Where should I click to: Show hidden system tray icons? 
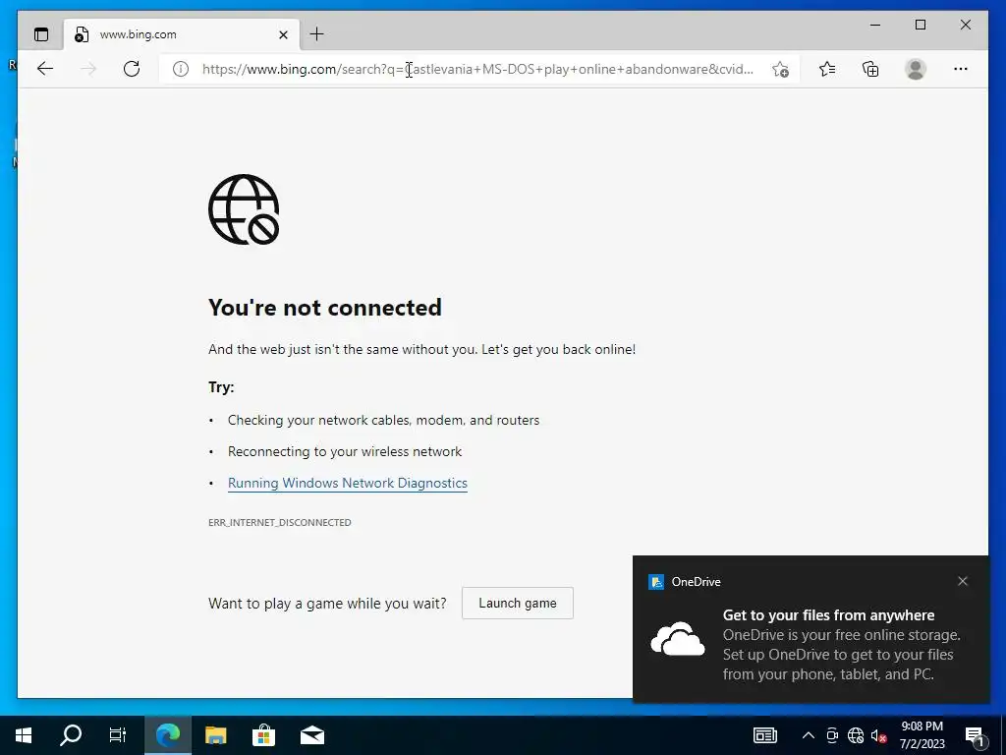pos(809,735)
